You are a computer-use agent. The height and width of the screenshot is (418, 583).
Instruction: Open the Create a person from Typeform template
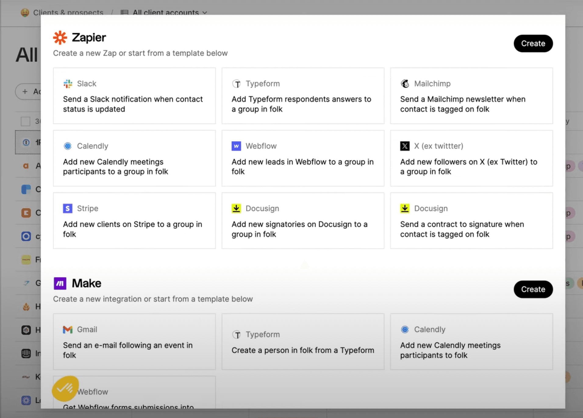pos(303,342)
